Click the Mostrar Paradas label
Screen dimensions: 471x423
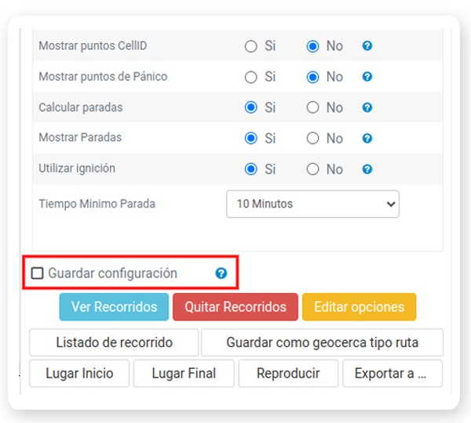click(80, 138)
